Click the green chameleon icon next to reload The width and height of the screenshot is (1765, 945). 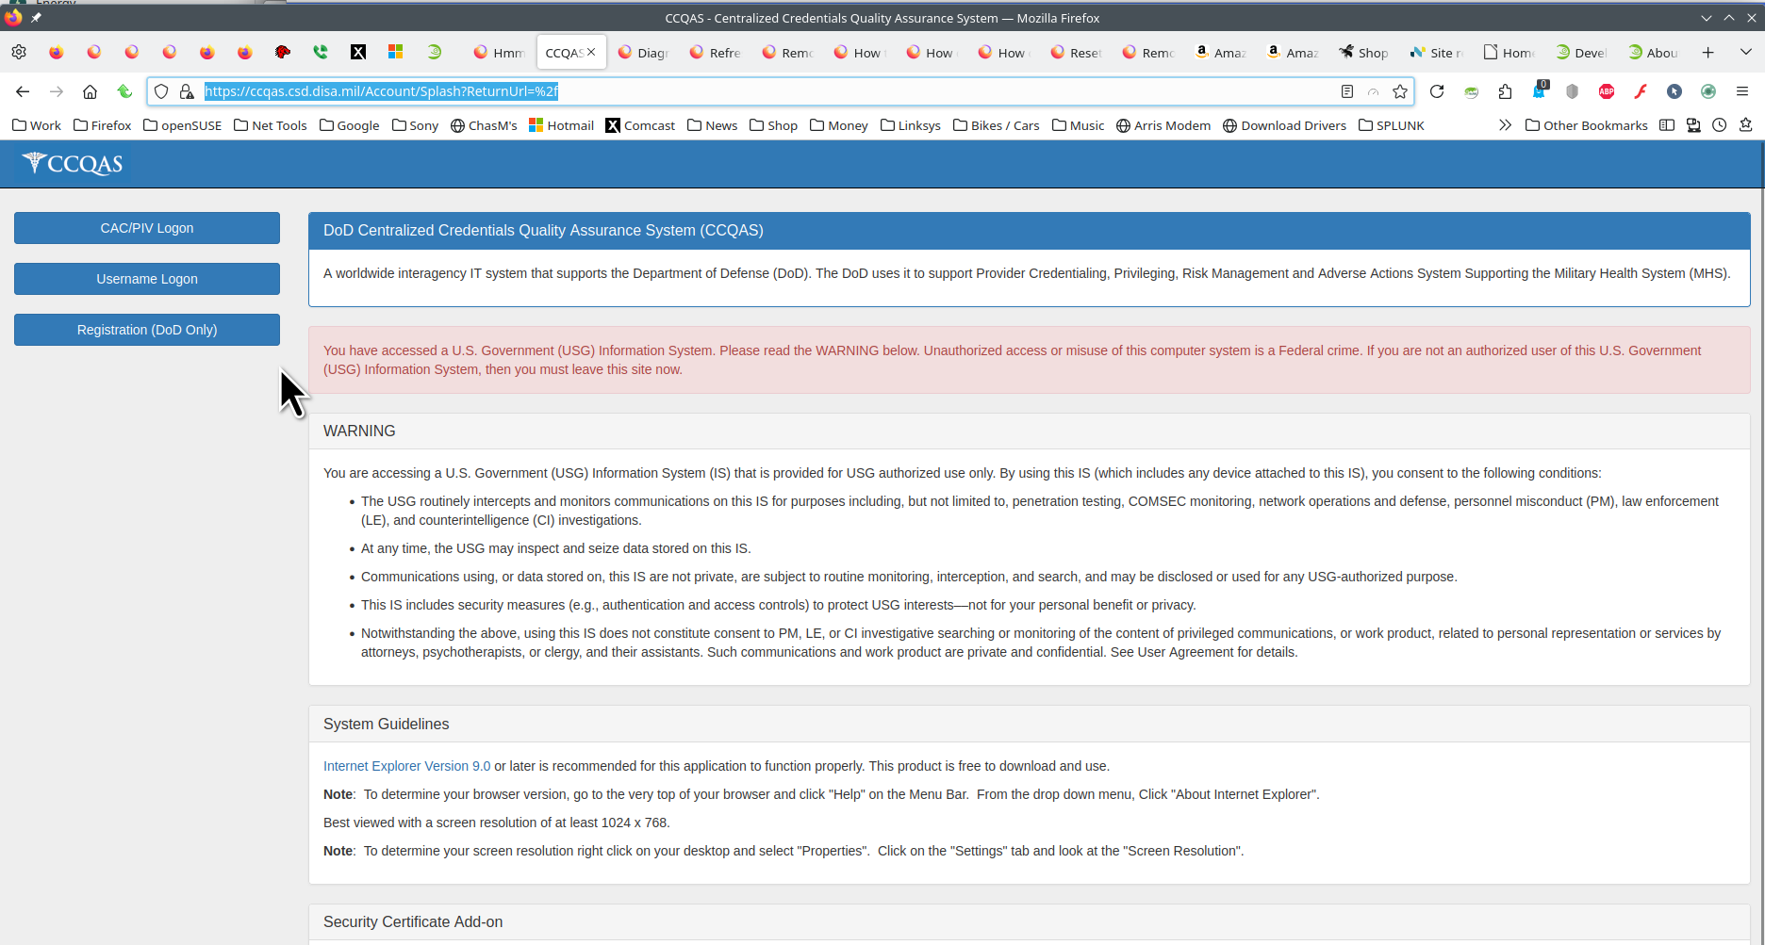(x=1471, y=91)
